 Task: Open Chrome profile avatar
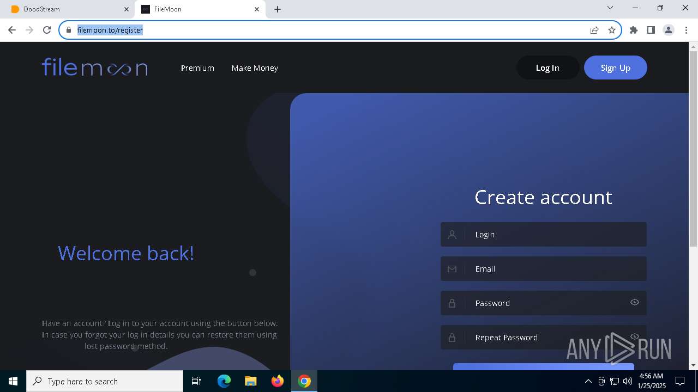(x=669, y=30)
